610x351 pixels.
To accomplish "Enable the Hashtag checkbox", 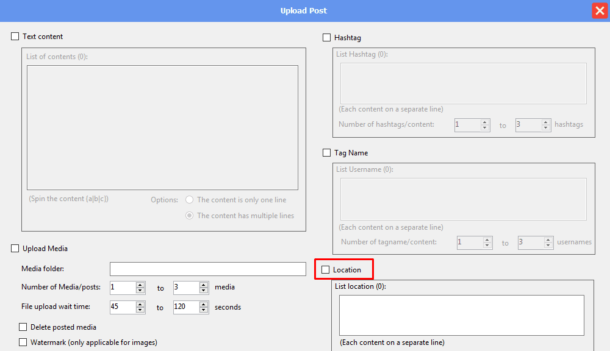I will (x=327, y=38).
